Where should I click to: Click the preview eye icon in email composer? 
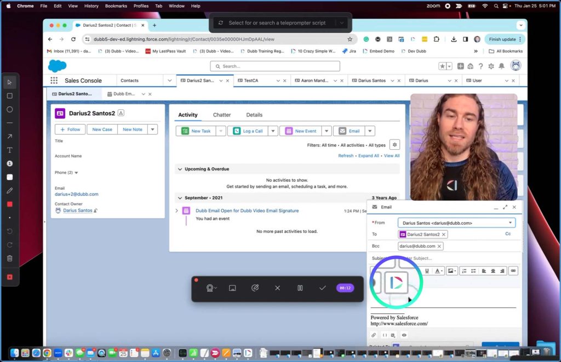(x=404, y=335)
